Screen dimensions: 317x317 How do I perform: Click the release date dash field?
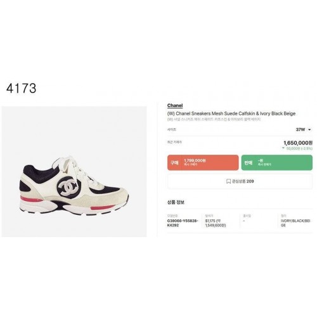click(x=244, y=221)
